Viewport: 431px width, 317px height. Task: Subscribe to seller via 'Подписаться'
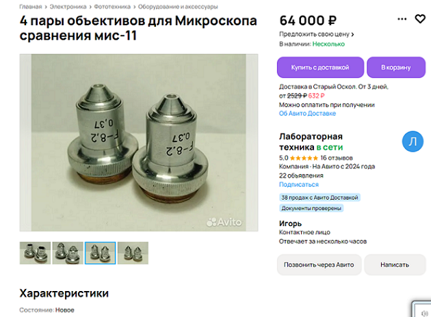point(299,184)
